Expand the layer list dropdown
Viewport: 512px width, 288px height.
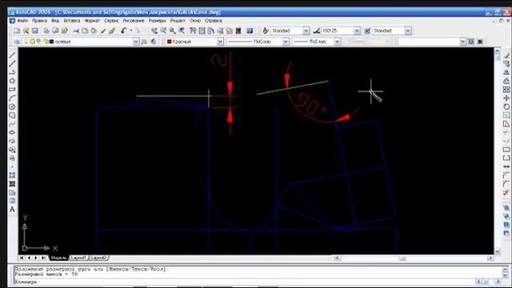[x=136, y=42]
